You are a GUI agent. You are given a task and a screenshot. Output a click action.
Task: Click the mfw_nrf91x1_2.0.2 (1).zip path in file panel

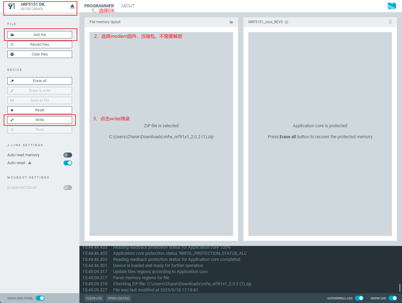click(x=161, y=137)
